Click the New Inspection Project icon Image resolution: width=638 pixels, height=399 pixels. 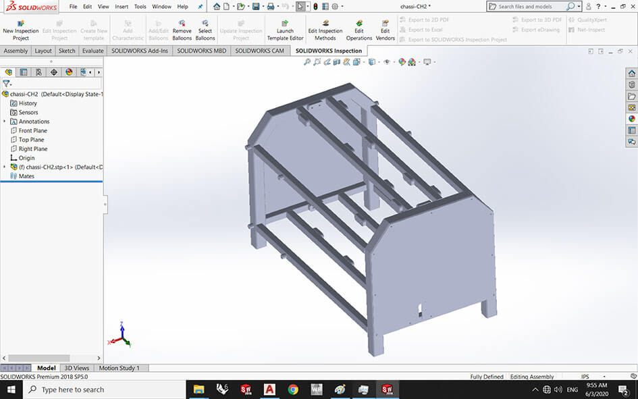point(20,23)
